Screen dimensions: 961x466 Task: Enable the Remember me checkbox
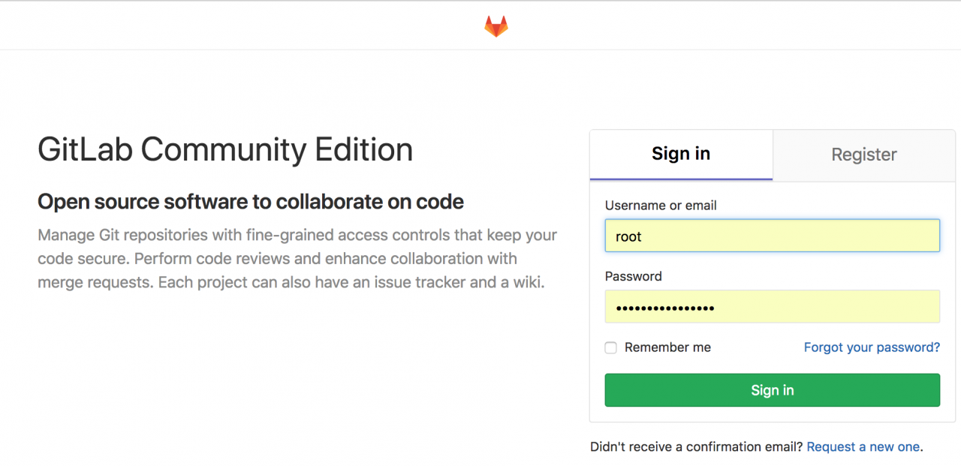(x=611, y=347)
